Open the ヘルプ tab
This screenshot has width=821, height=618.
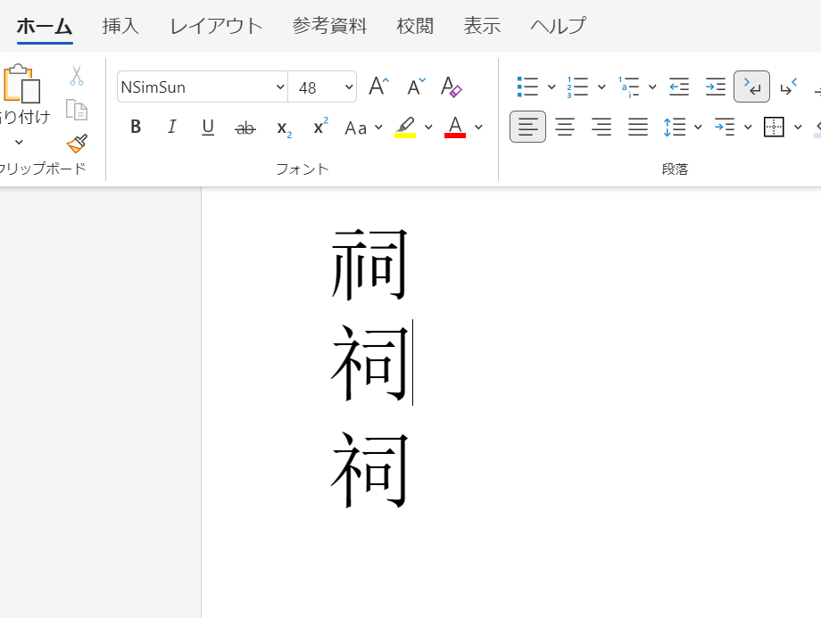pyautogui.click(x=558, y=26)
